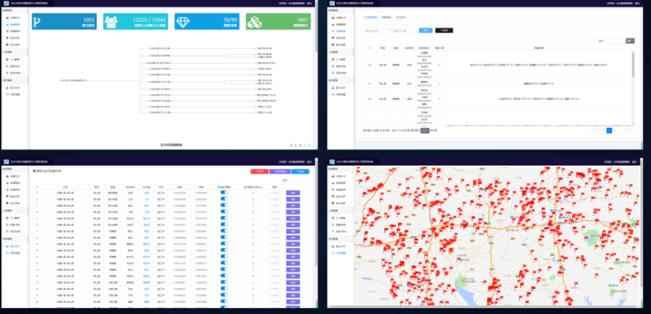The width and height of the screenshot is (651, 314).
Task: Open the rows-per-page dropdown under the attendance table
Action: pos(425,130)
